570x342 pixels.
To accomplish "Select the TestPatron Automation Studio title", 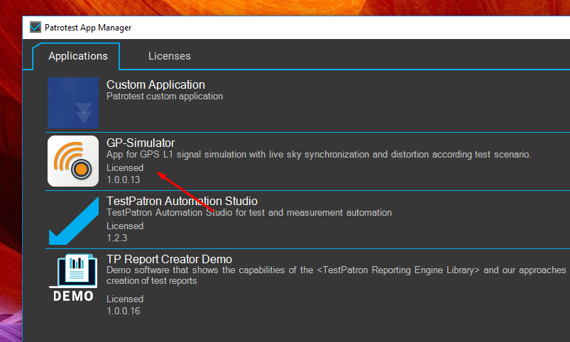I will (x=182, y=202).
